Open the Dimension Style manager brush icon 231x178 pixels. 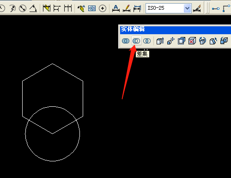(x=197, y=8)
